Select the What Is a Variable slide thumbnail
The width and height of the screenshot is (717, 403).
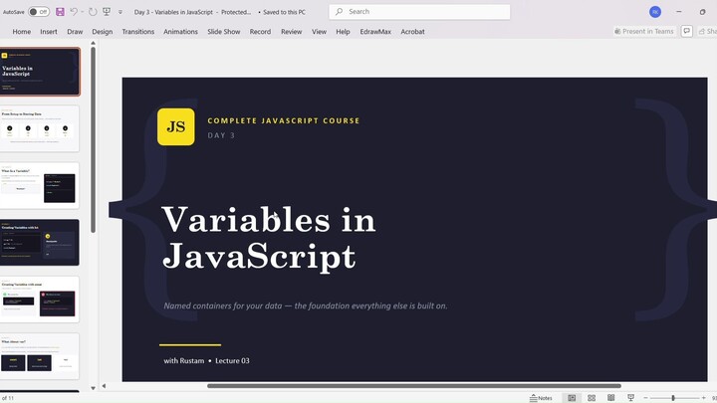(40, 185)
